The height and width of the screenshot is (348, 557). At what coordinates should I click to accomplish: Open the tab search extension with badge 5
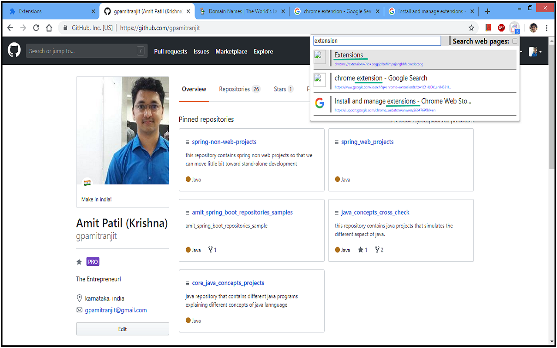pyautogui.click(x=514, y=27)
